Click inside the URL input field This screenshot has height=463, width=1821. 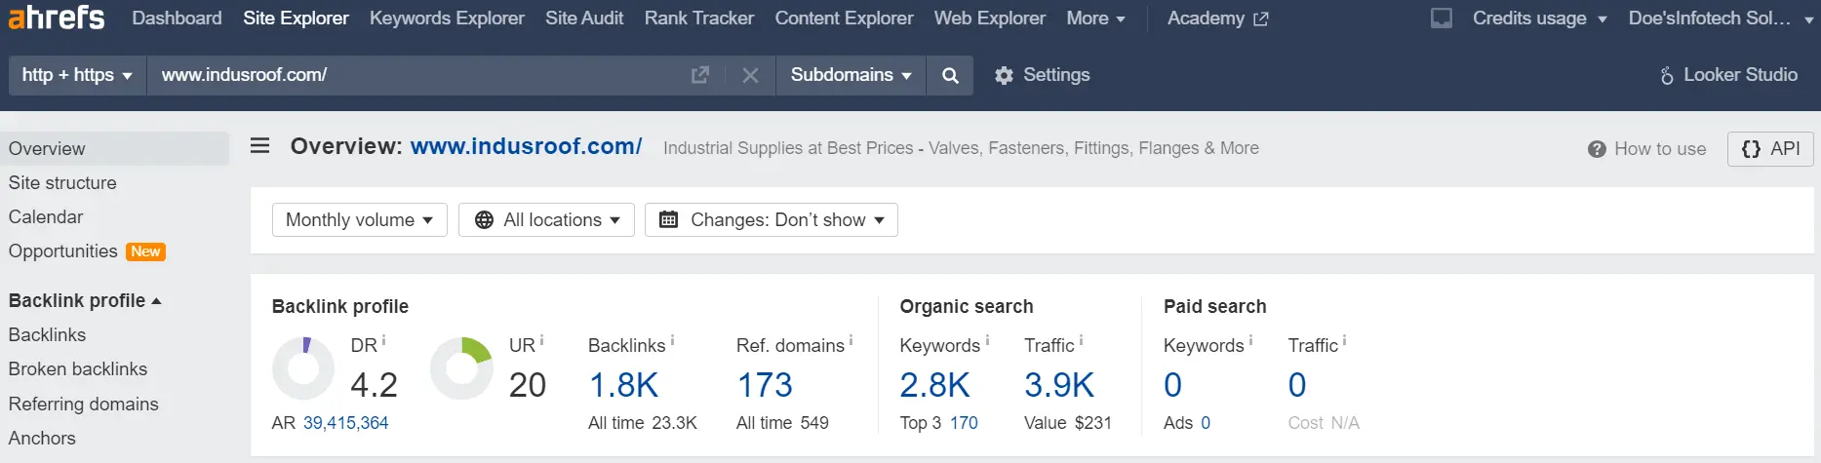[415, 75]
